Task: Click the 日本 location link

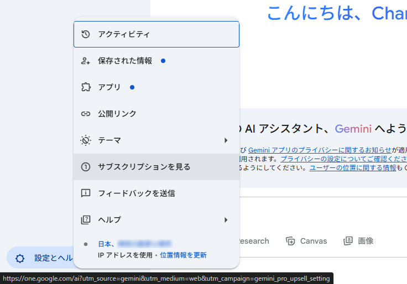Action: pos(106,244)
